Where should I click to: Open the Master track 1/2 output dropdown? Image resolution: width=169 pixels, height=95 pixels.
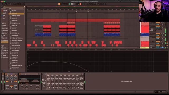[152, 47]
